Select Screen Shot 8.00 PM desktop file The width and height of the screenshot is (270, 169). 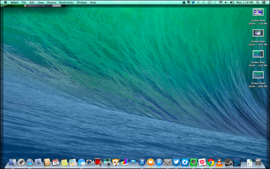point(258,80)
